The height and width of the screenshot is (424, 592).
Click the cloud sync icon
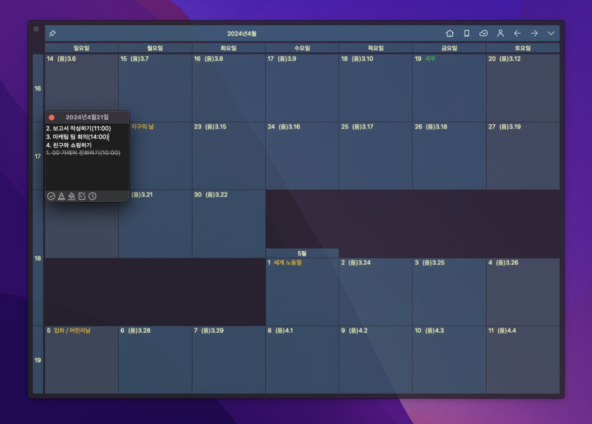pos(484,33)
